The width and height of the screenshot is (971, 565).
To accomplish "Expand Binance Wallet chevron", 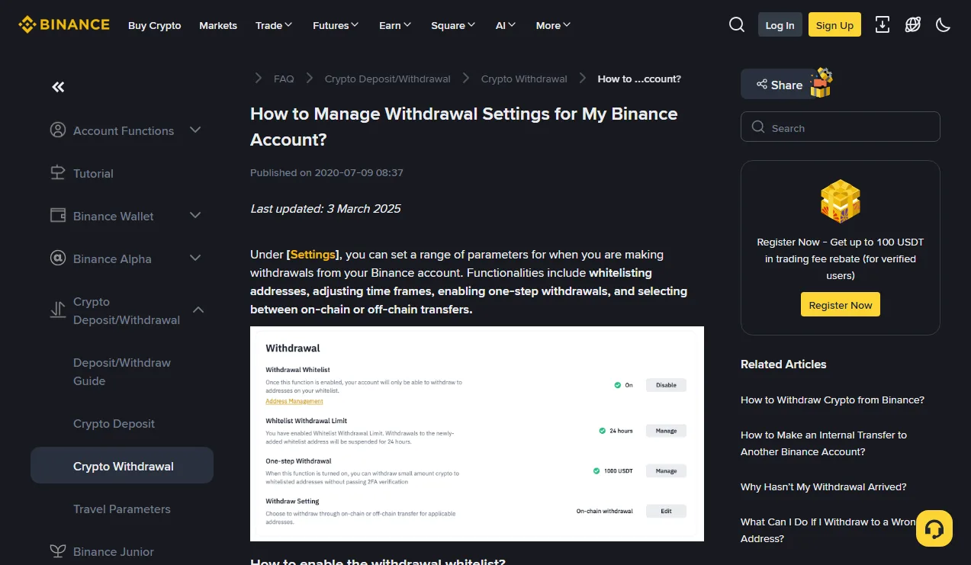I will pyautogui.click(x=195, y=215).
